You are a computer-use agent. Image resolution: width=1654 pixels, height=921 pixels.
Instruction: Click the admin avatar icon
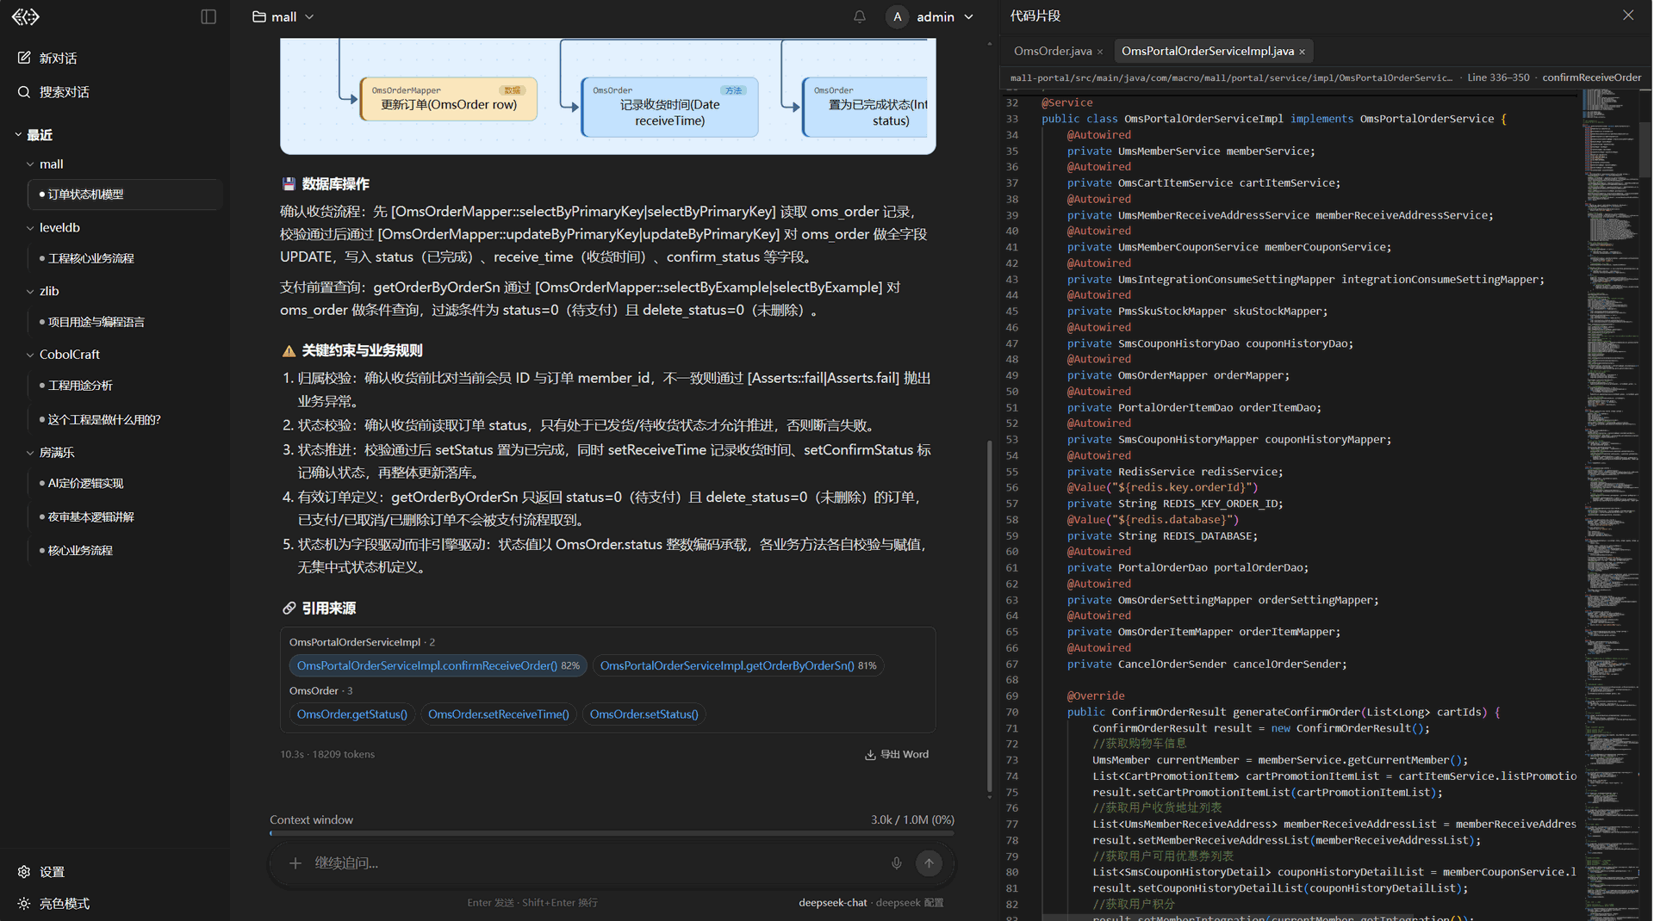tap(897, 16)
